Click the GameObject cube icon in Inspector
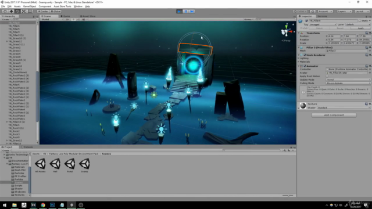372x209 pixels. click(x=301, y=21)
